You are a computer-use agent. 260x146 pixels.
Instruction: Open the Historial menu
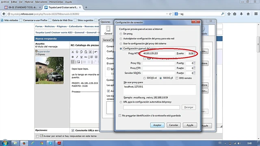point(29,2)
